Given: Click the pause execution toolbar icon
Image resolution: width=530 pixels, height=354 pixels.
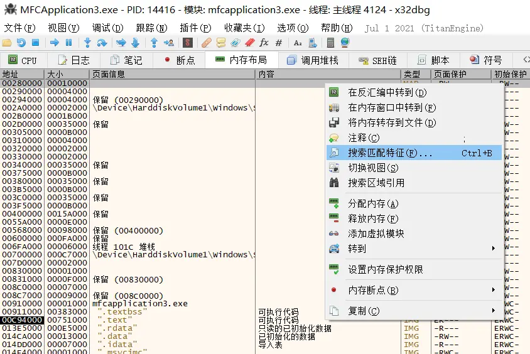Looking at the screenshot, I should coord(68,43).
